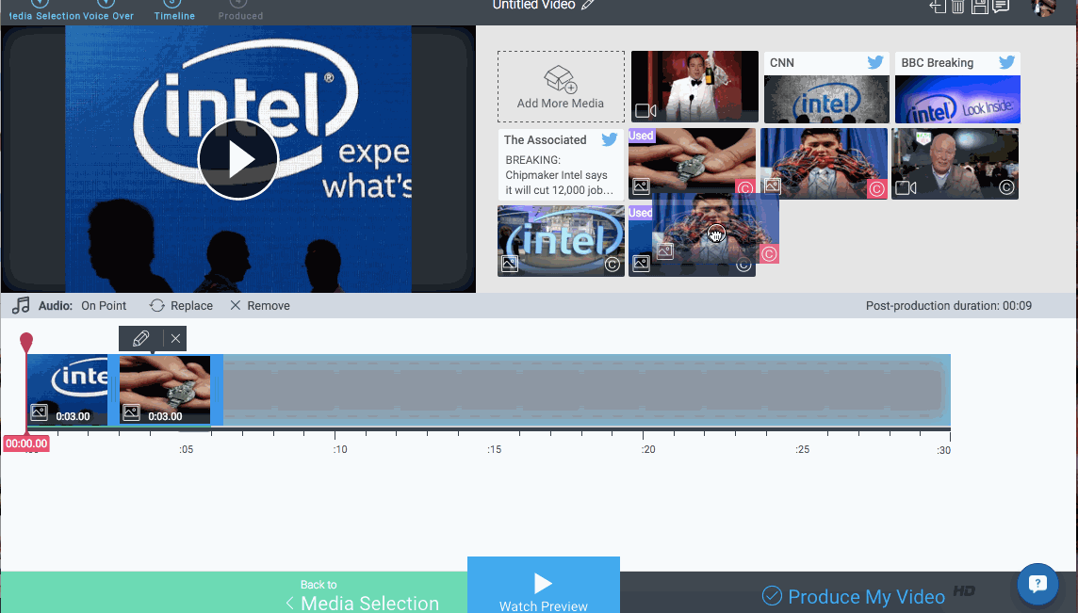Viewport: 1078px width, 613px height.
Task: Click the copyright icon on the elderly man video
Action: point(1006,187)
